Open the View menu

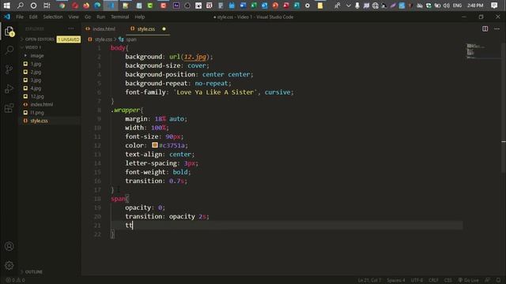(74, 17)
